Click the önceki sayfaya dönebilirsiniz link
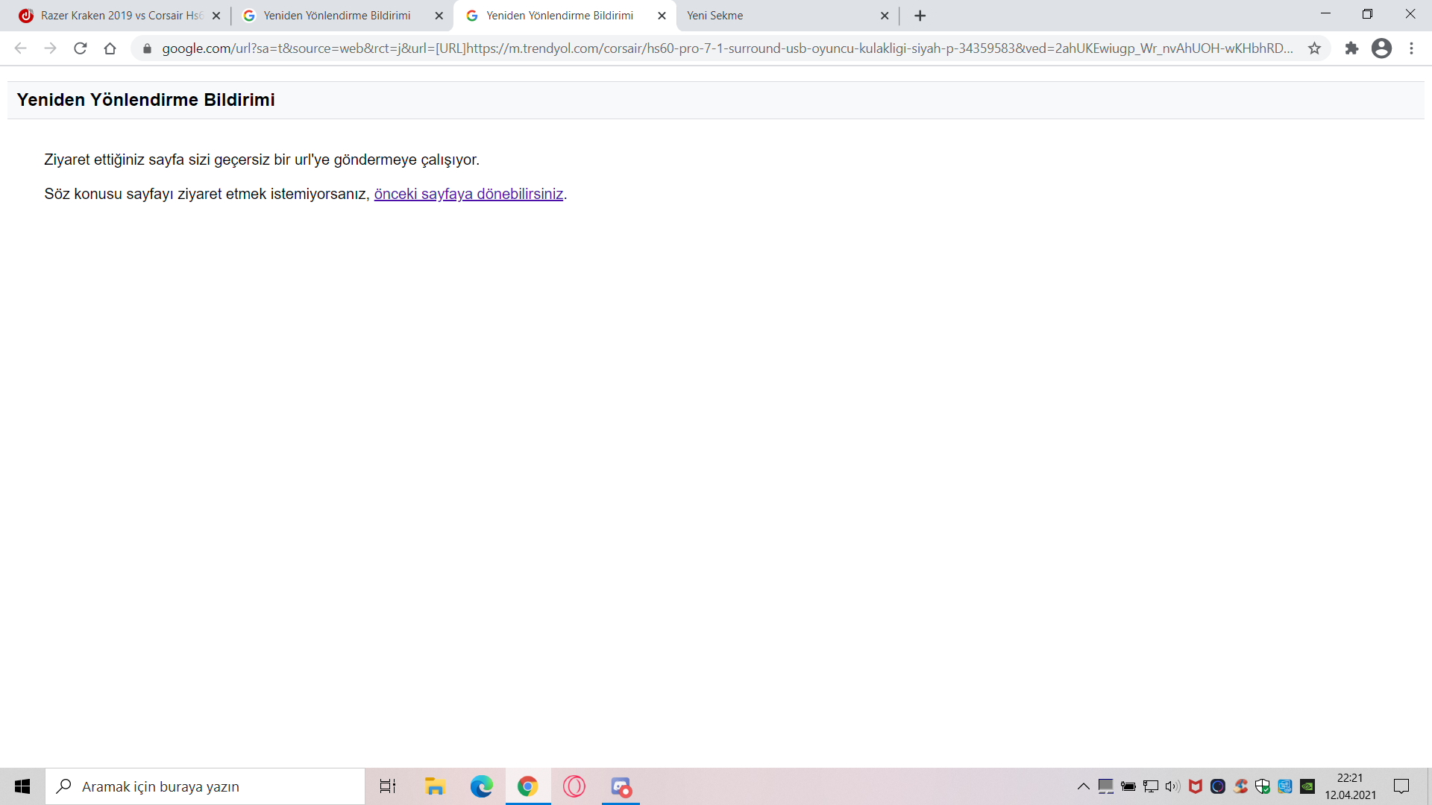Viewport: 1432px width, 805px height. coord(468,194)
